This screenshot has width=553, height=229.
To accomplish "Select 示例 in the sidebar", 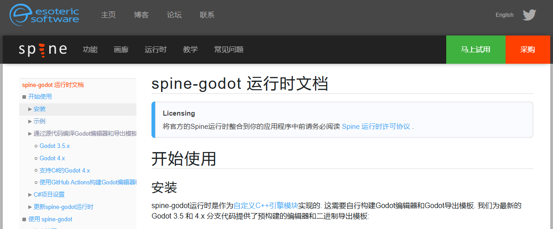I will [40, 121].
